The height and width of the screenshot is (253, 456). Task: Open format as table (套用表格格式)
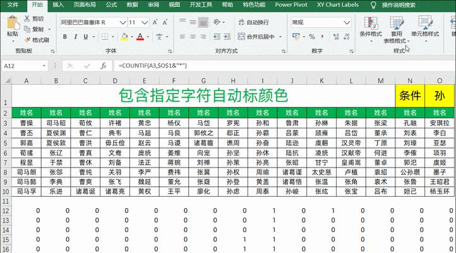[x=397, y=29]
